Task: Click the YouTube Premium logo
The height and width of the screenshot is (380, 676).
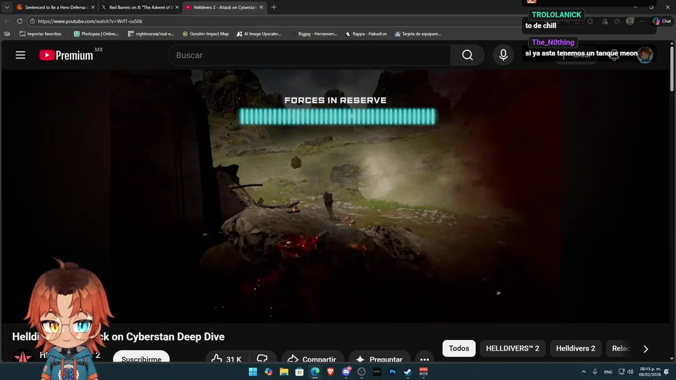Action: click(x=66, y=55)
